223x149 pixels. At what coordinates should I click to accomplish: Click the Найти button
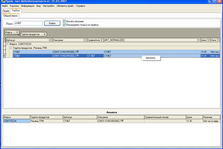point(52,23)
